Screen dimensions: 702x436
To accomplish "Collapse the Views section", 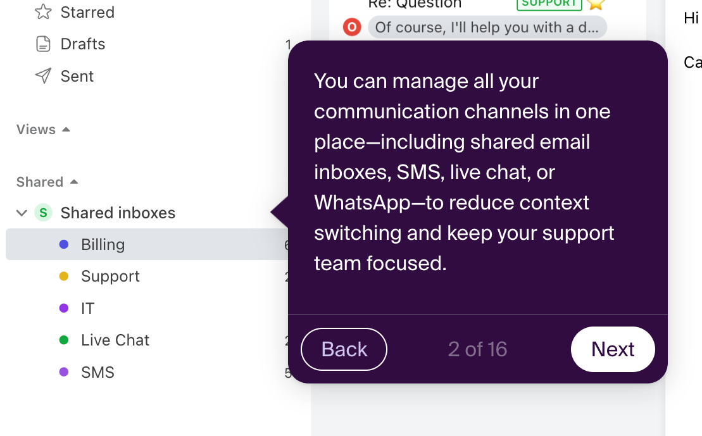I will click(x=66, y=130).
